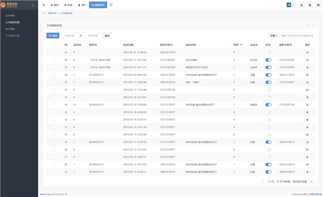Turn off the status toggle for row ID 40
This screenshot has width=323, height=197.
coord(269,60)
